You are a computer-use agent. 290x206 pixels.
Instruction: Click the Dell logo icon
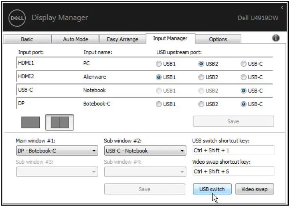point(17,18)
